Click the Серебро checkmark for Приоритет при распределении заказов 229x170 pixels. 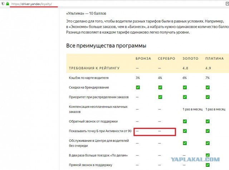(160, 97)
